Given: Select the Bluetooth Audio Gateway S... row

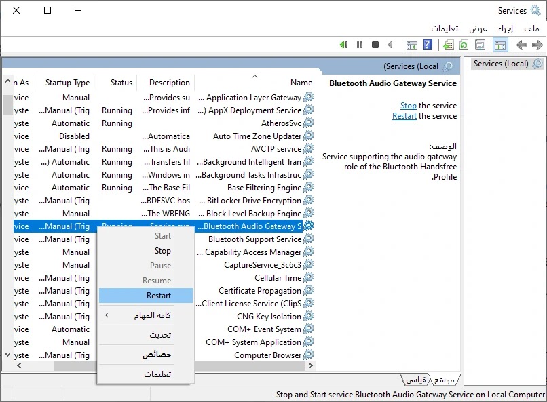Looking at the screenshot, I should tap(164, 226).
